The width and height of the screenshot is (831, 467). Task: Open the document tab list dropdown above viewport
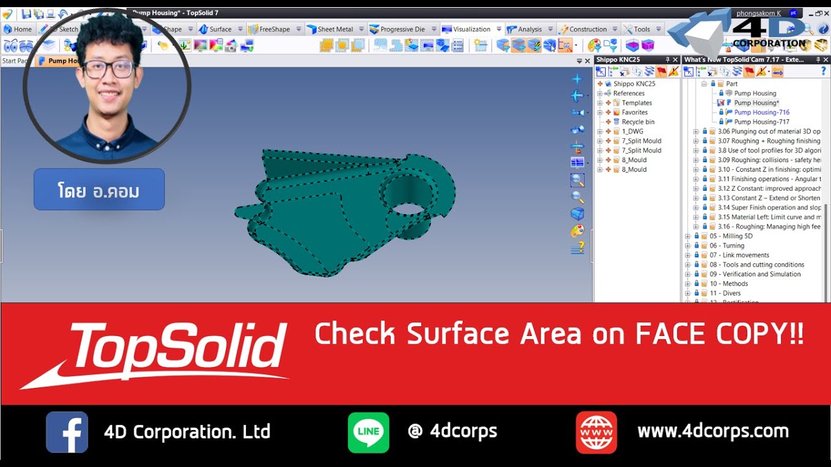tap(579, 61)
